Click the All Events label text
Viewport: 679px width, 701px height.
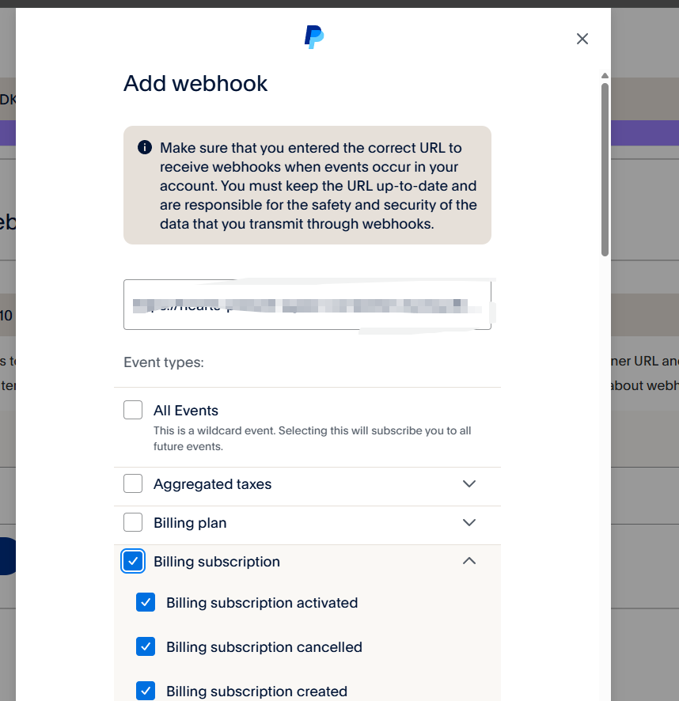[x=186, y=411]
